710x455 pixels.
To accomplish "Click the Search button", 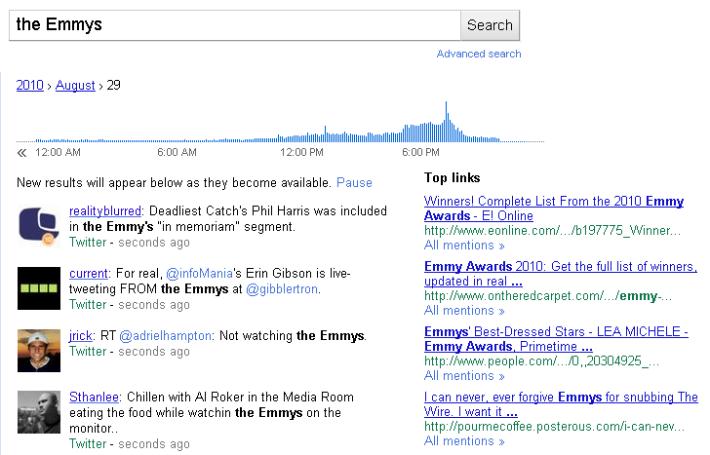I will click(490, 25).
